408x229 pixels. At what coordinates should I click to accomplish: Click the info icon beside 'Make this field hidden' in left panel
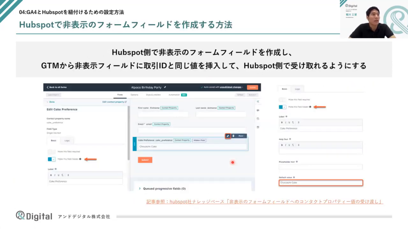80,159
